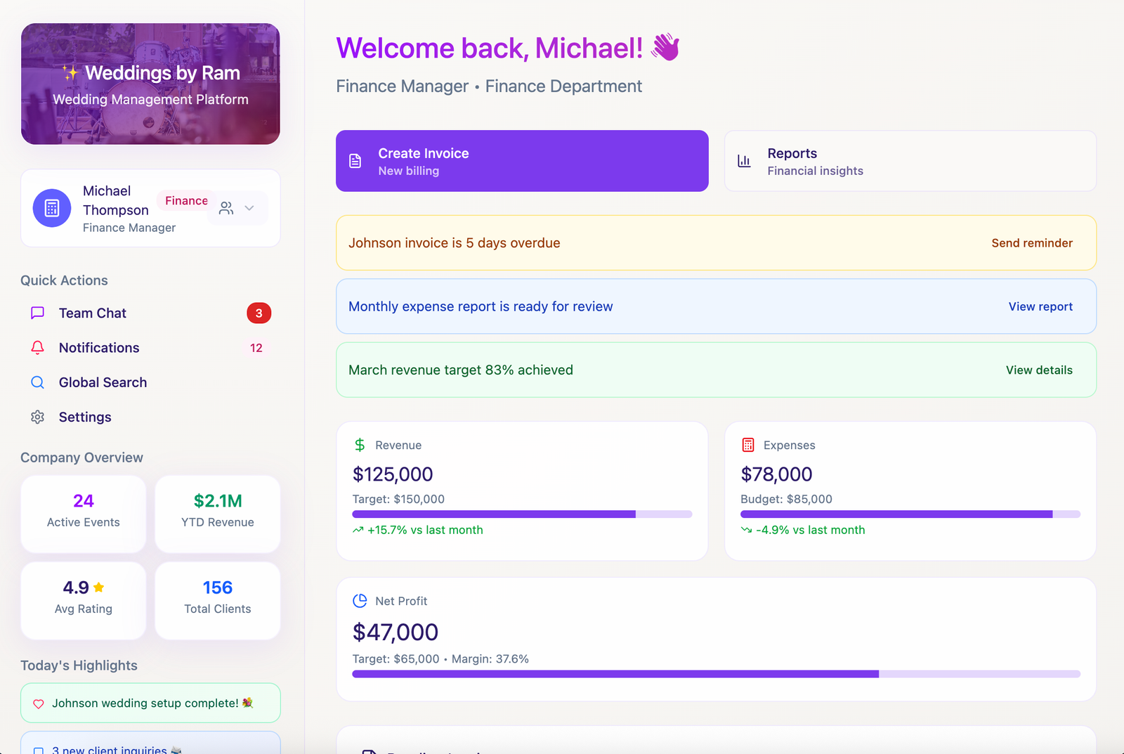Screen dimensions: 1124x754
Task: View details of March revenue target
Action: click(1038, 370)
